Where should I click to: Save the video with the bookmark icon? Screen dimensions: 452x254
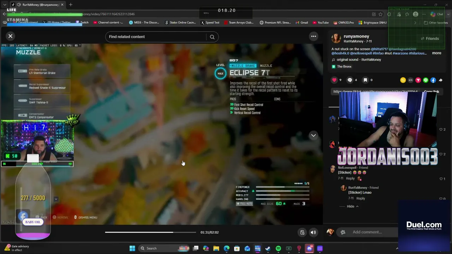[x=365, y=80]
